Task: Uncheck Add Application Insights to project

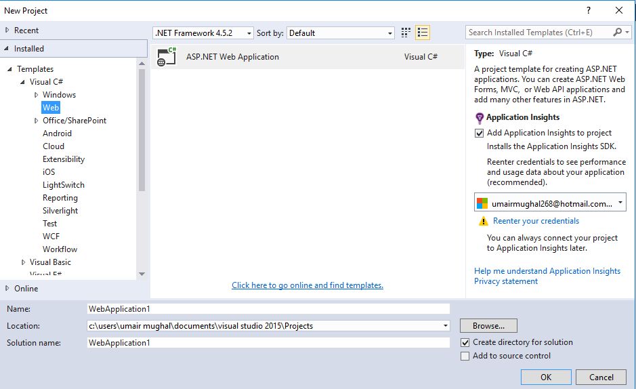Action: 479,133
